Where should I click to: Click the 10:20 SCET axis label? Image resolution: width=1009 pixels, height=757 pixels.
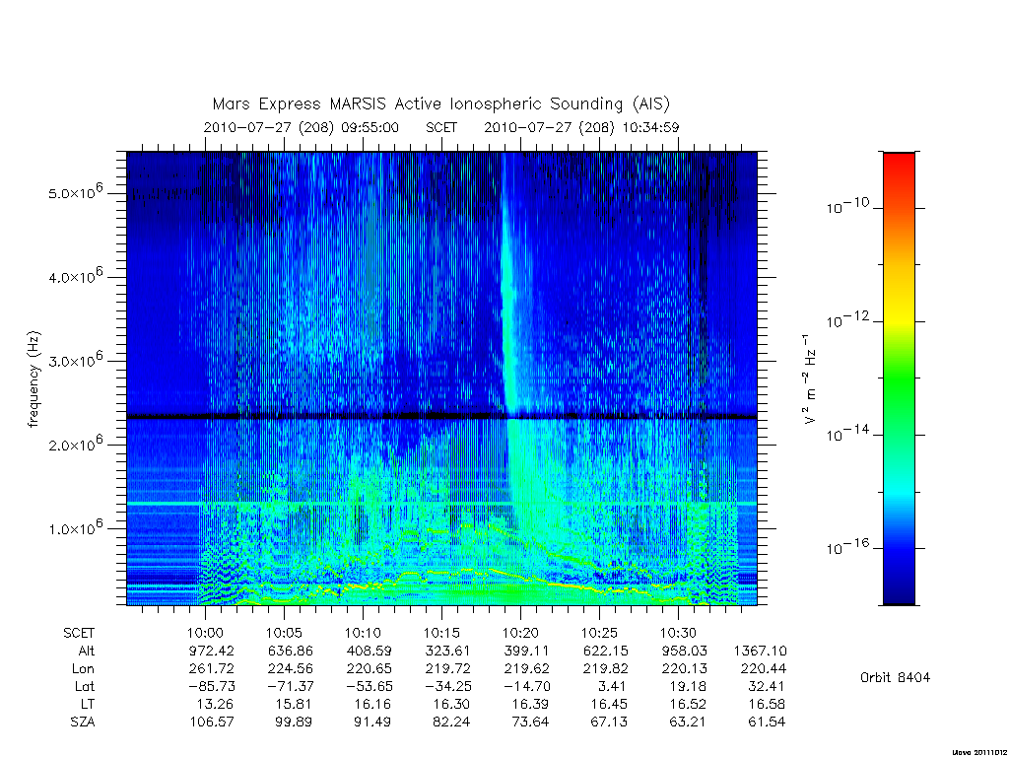point(520,633)
